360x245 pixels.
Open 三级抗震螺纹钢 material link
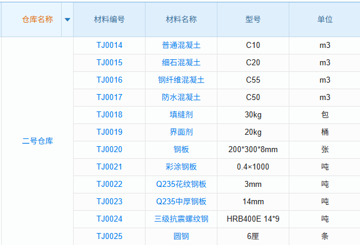[181, 219]
